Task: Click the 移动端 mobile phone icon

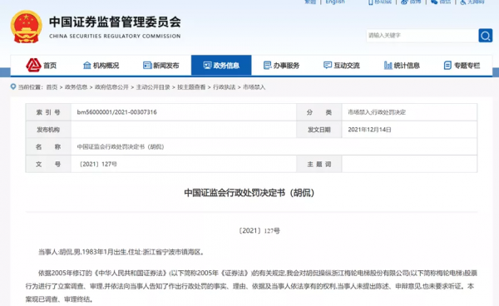Action: click(x=370, y=2)
